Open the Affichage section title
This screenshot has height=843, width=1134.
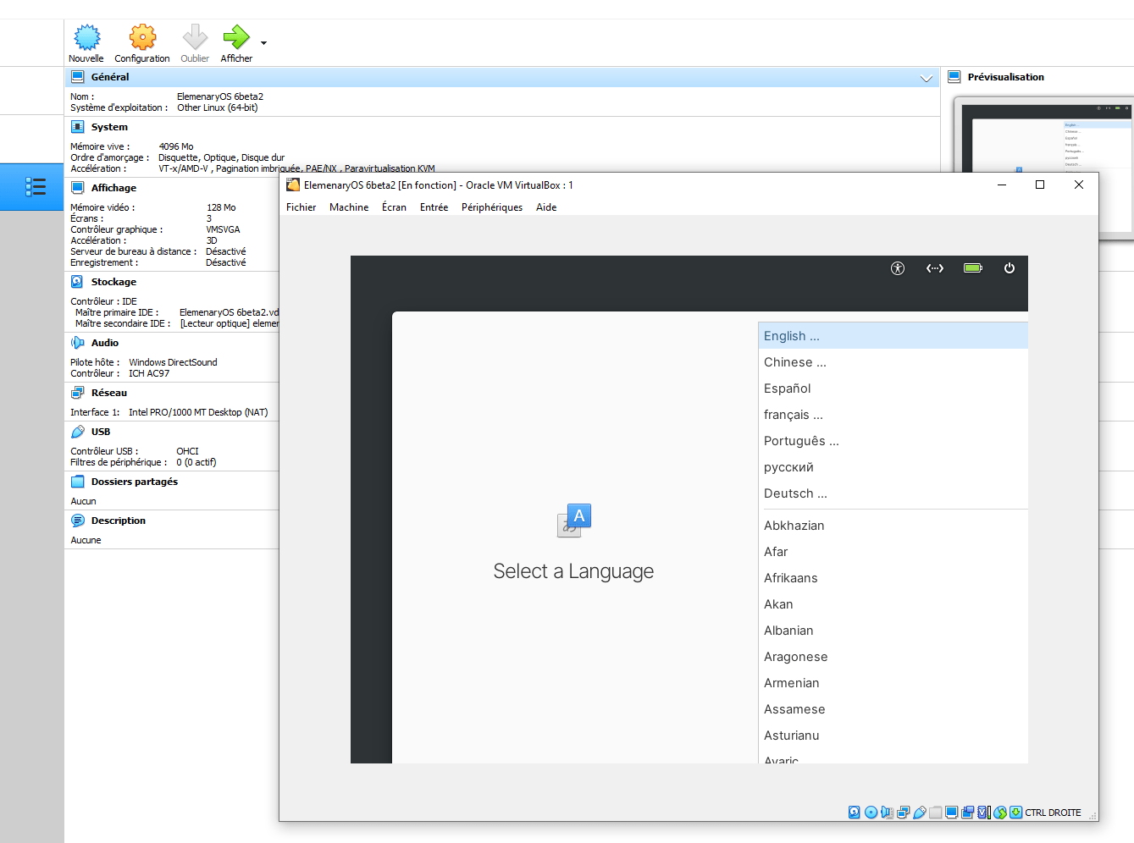(x=113, y=188)
